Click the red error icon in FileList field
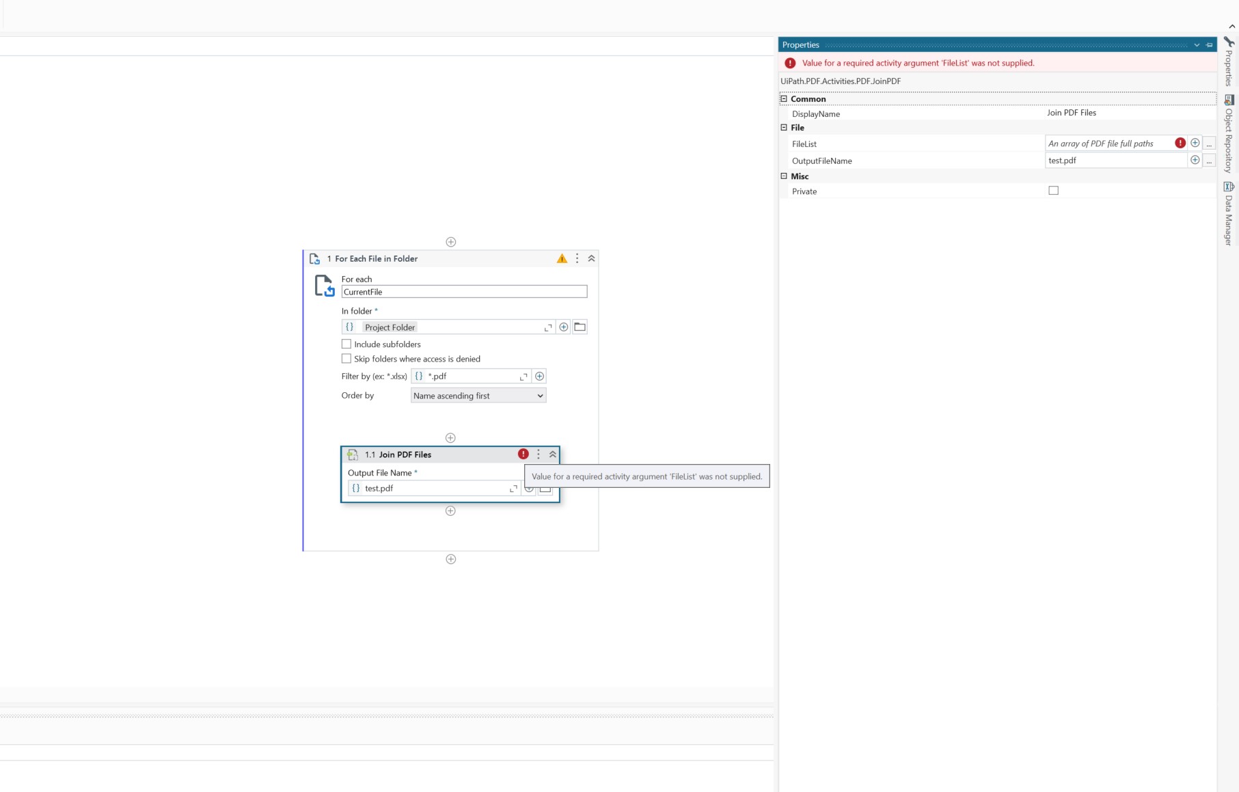The image size is (1239, 792). pos(1180,143)
